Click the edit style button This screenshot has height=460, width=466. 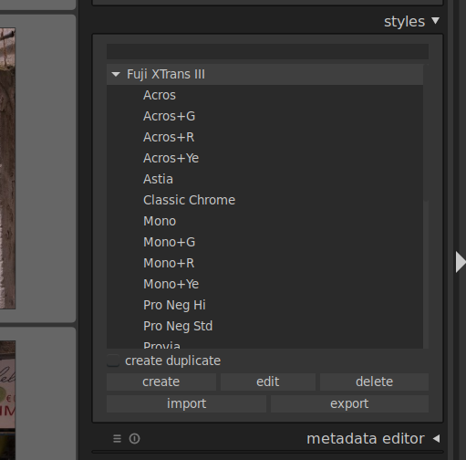tap(268, 382)
